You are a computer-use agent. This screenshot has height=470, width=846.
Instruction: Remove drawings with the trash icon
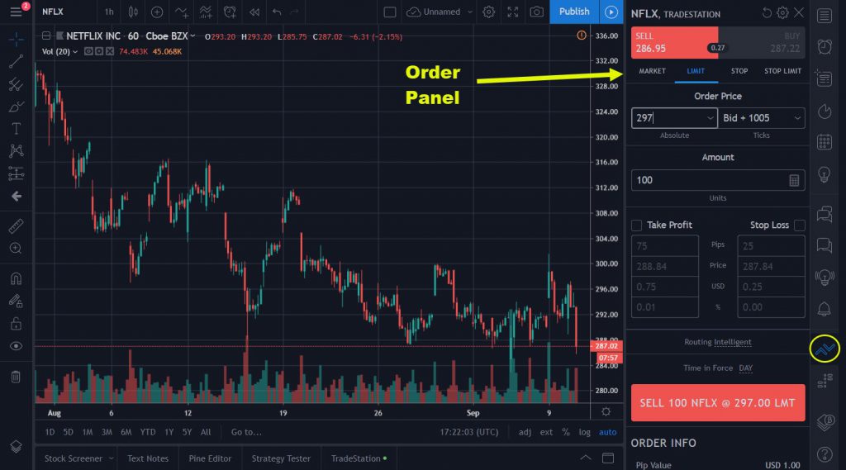point(16,377)
